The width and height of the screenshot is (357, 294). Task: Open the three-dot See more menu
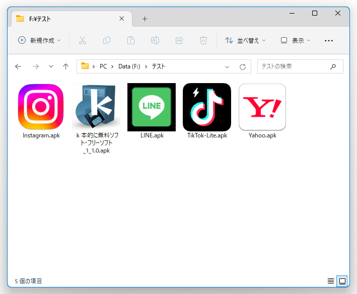tap(328, 41)
